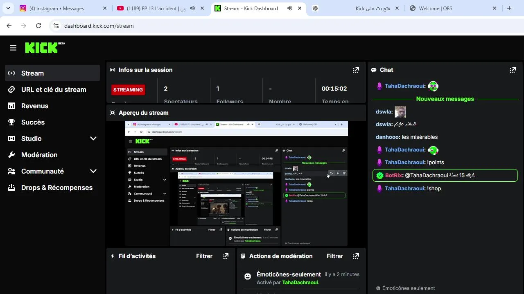Click the Spectateurs count of 2
The image size is (524, 294).
click(166, 89)
